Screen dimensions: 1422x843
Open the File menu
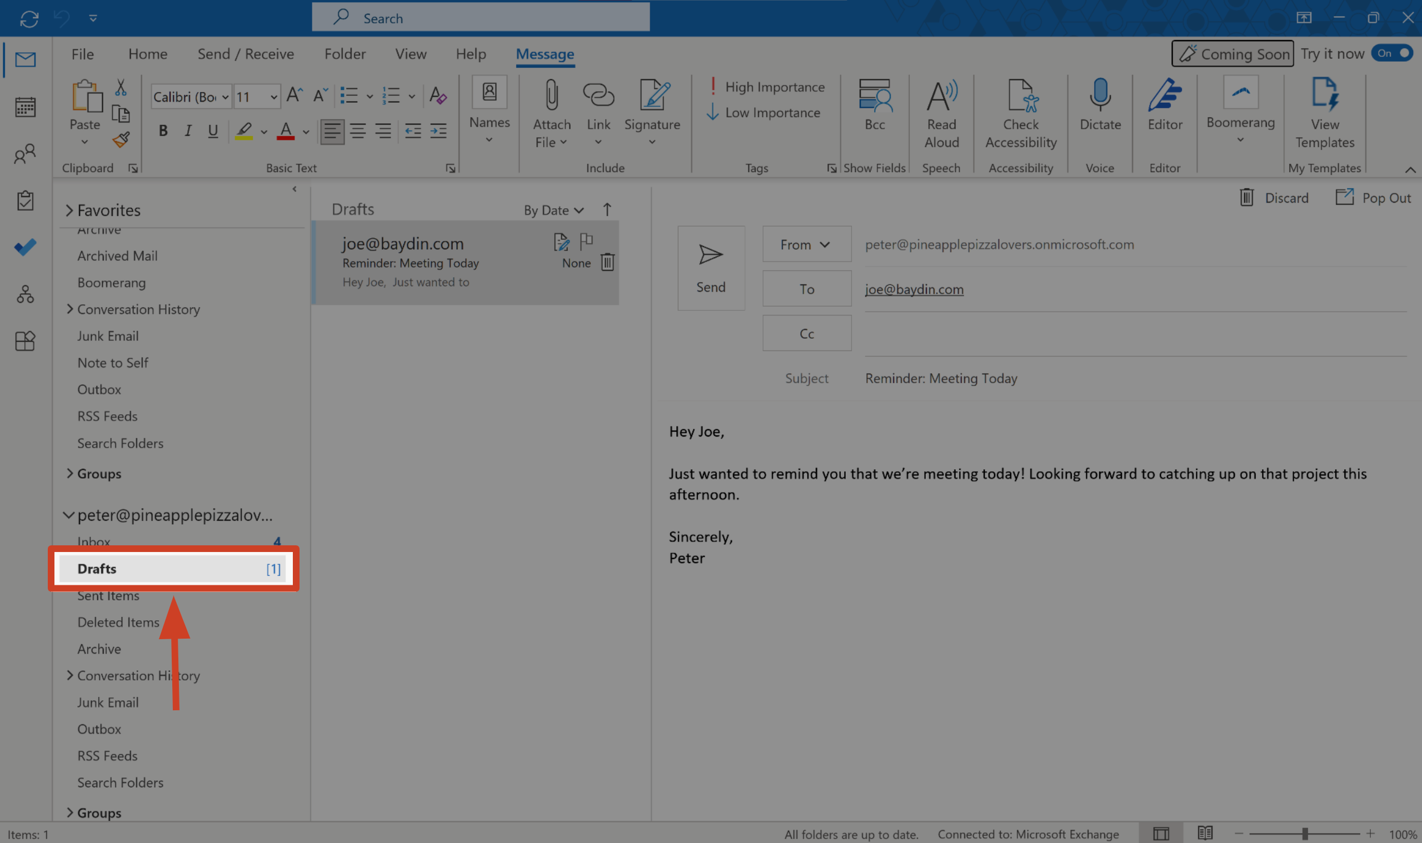(82, 54)
